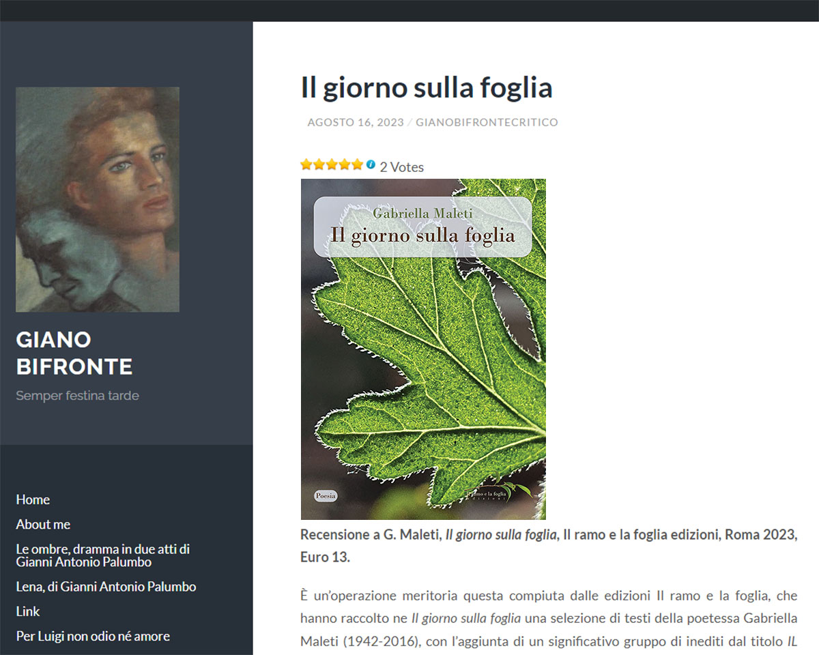Viewport: 819px width, 655px height.
Task: Open Le ombre, dramma in due atti page
Action: click(102, 555)
